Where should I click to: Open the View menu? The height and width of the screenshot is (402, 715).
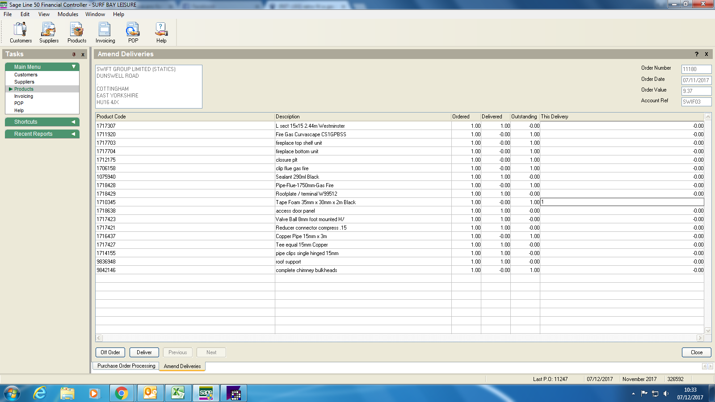click(44, 14)
